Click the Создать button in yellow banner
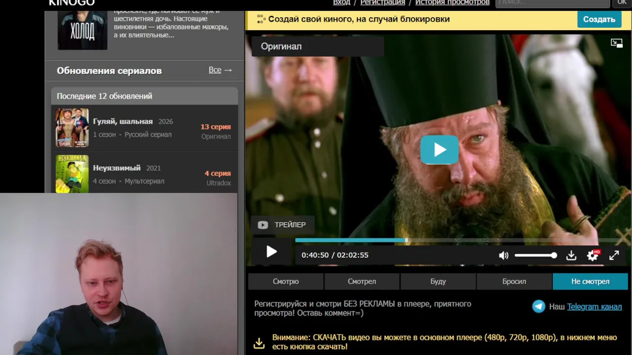Viewport: 632px width, 355px height. 599,19
